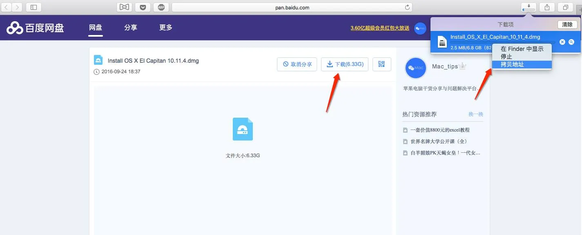Click the file icon beside the excel教程 link
582x235 pixels.
405,130
